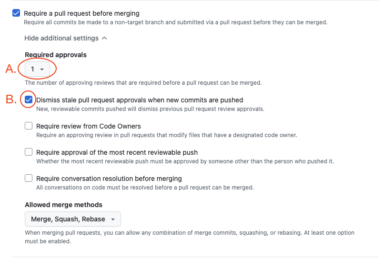Uncheck the Dismiss stale pull request approvals checkbox
Screen dimensions: 384x259
[29, 100]
